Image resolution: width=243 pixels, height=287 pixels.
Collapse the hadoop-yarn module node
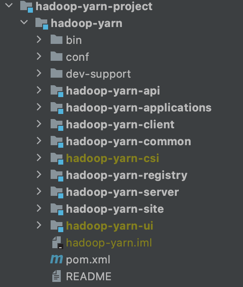click(24, 22)
